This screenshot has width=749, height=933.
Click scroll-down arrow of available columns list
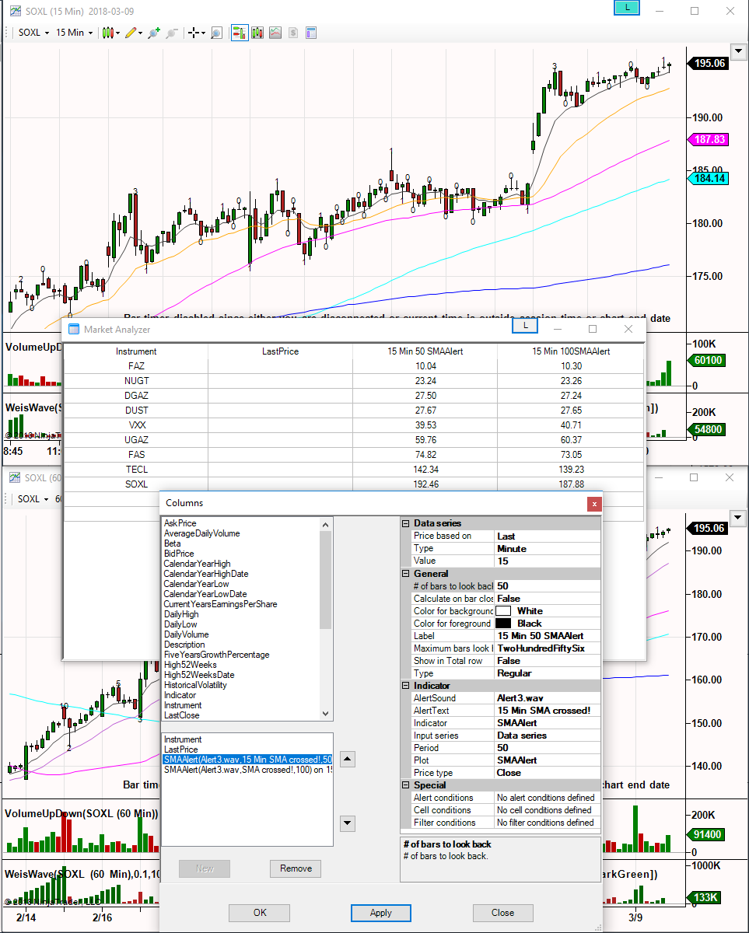326,714
